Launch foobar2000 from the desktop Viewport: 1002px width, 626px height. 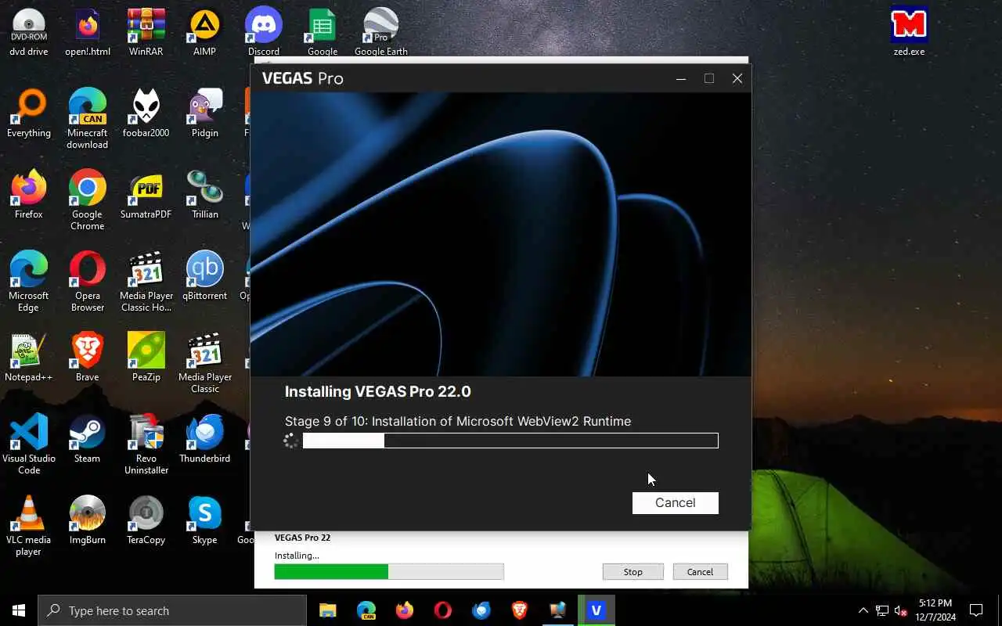coord(146,113)
